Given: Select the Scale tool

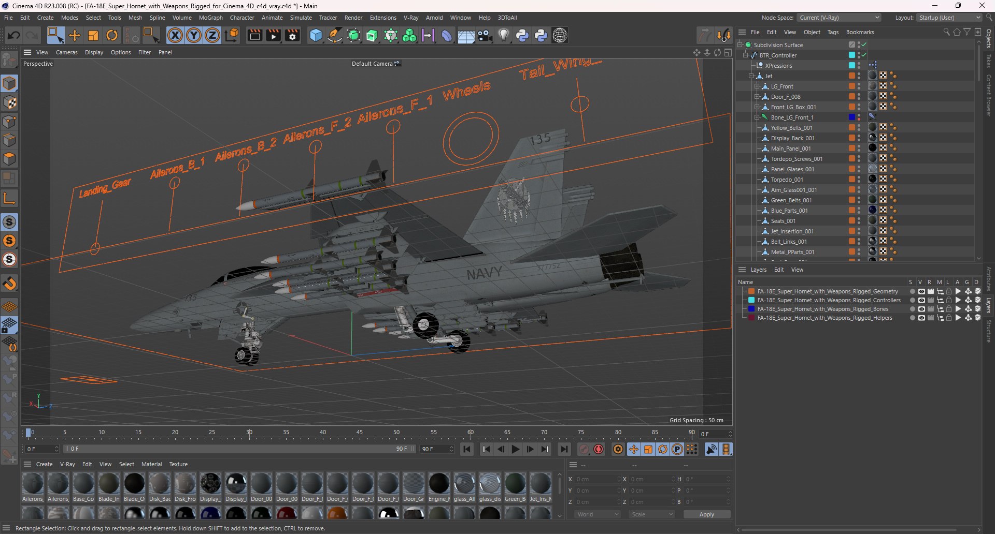Looking at the screenshot, I should pos(93,35).
